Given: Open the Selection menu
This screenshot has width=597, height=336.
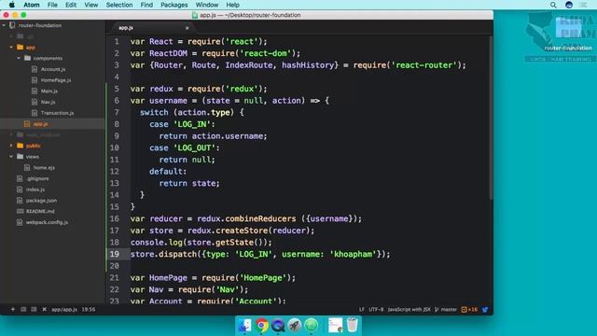Looking at the screenshot, I should click(x=119, y=5).
